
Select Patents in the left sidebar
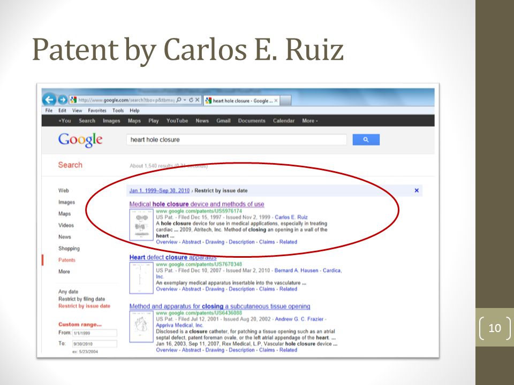(67, 260)
